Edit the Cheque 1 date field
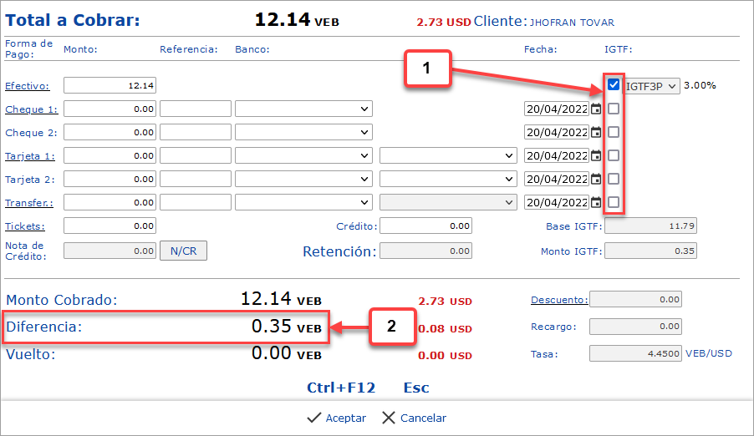Image resolution: width=754 pixels, height=436 pixels. click(557, 109)
